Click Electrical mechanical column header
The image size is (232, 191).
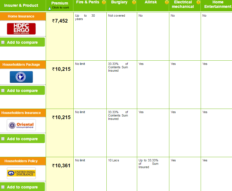183,4
